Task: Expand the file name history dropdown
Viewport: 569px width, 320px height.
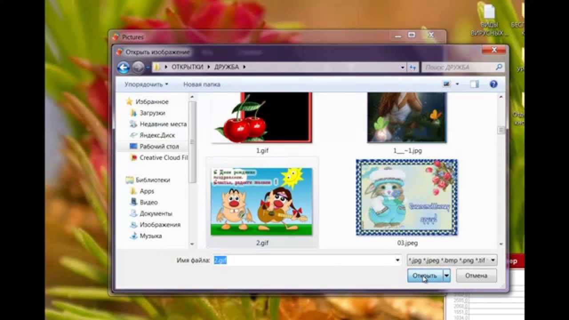Action: coord(398,260)
